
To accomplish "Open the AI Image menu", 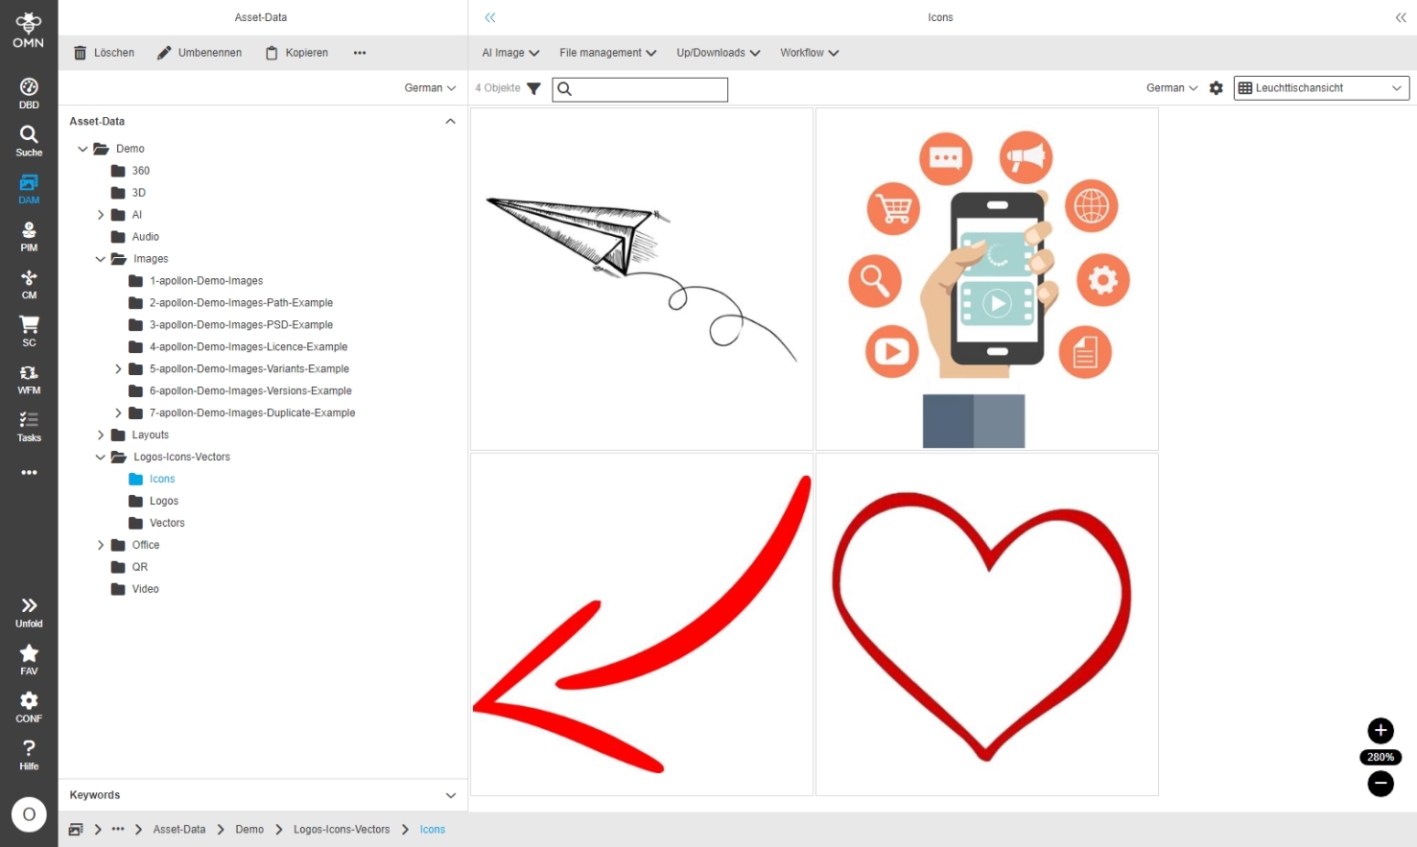I will [511, 53].
